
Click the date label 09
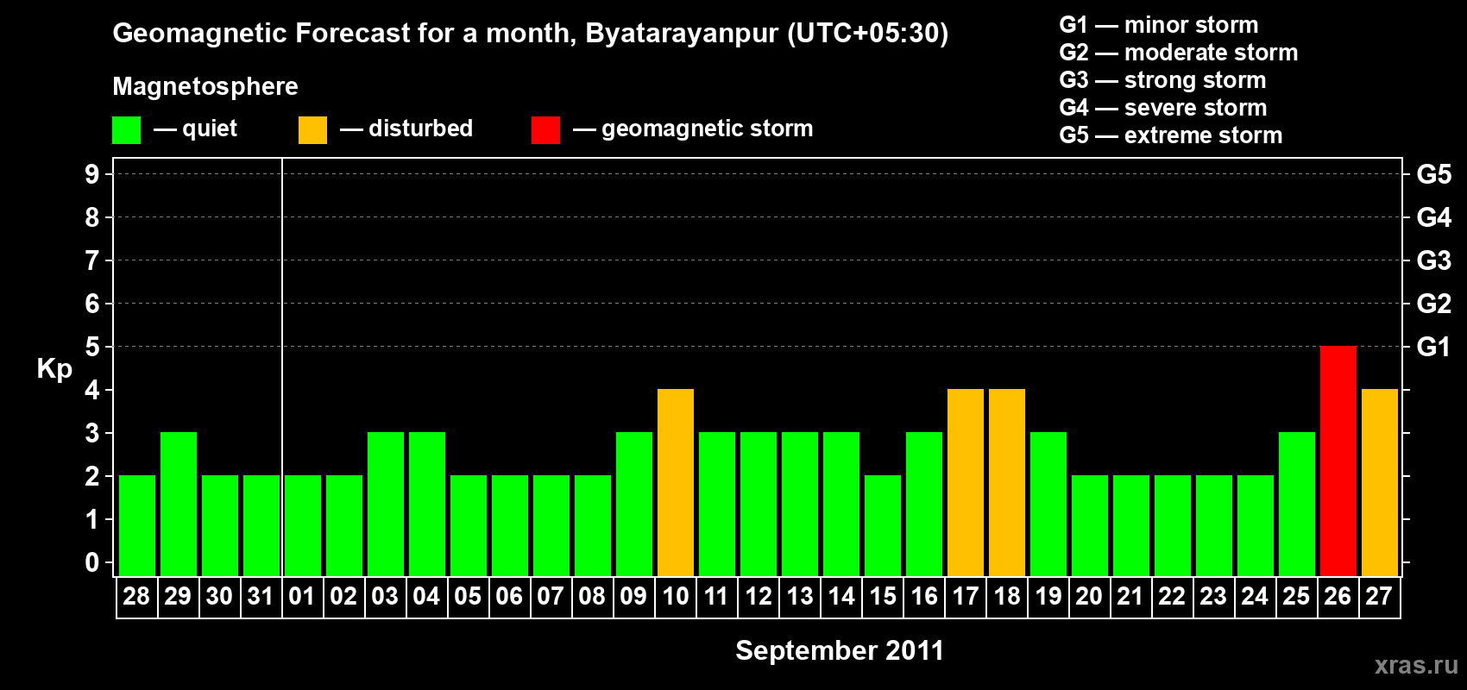point(633,597)
